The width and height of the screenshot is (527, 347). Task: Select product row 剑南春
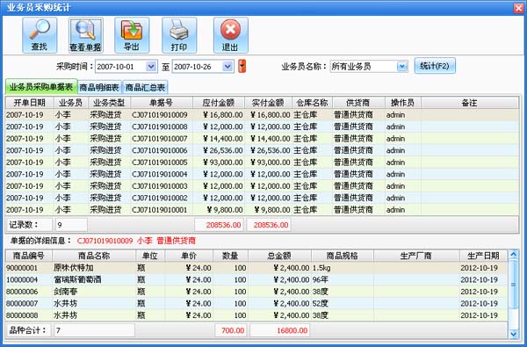(256, 292)
